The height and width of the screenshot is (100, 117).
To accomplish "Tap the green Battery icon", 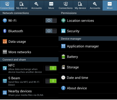I will point(63,56).
